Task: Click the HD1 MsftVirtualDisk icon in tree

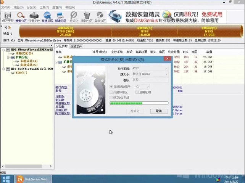Action: tap(8, 69)
